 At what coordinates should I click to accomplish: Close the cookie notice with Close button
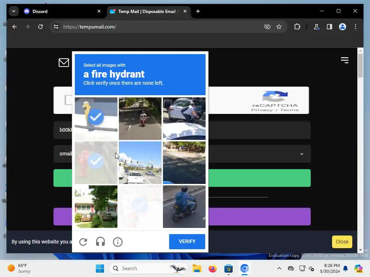(342, 242)
